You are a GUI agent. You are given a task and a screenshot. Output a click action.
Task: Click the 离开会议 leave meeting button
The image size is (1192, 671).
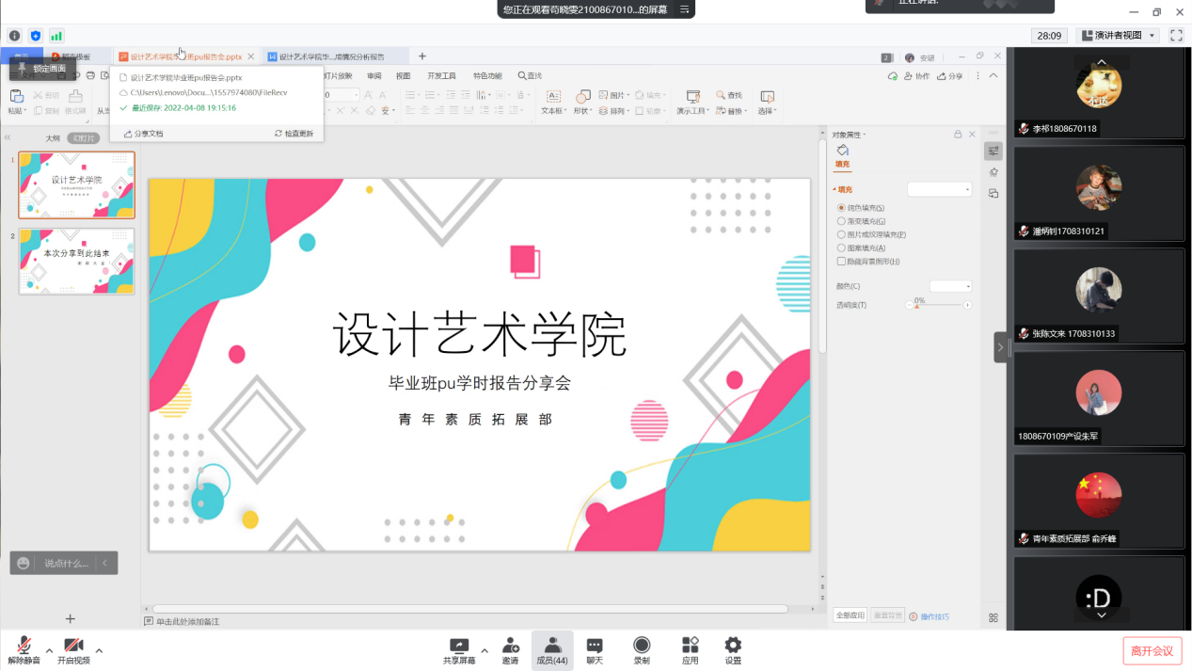(1152, 650)
